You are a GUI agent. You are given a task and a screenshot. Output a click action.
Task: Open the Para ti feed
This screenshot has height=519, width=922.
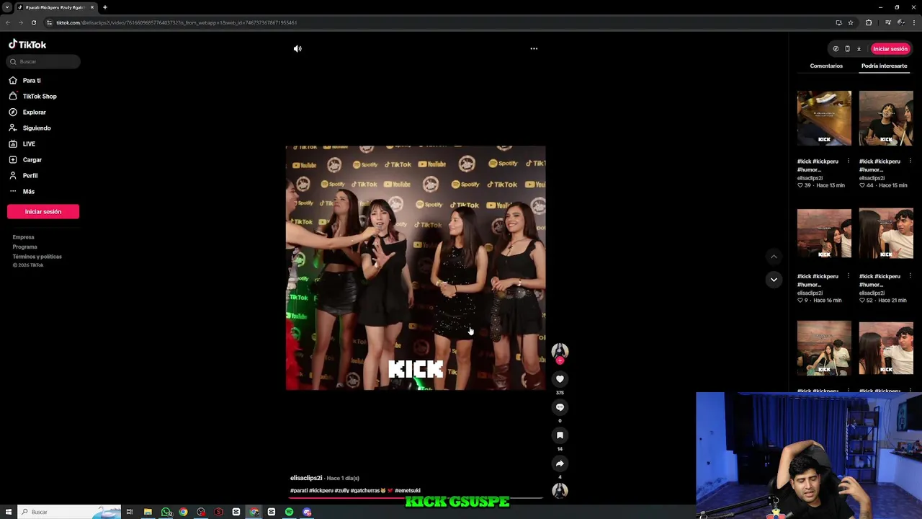tap(32, 80)
